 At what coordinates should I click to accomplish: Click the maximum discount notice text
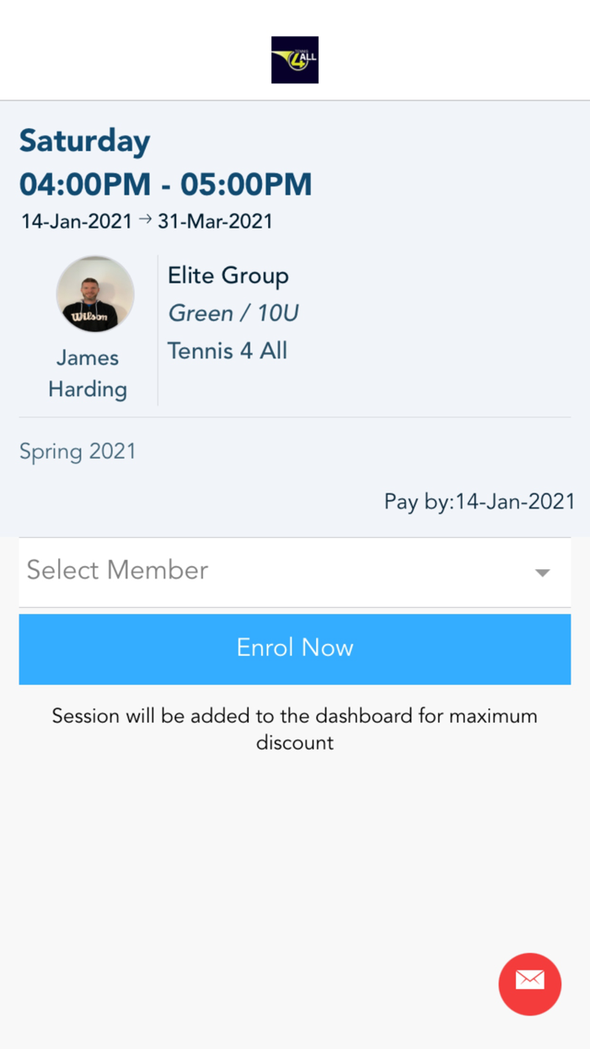pyautogui.click(x=294, y=729)
